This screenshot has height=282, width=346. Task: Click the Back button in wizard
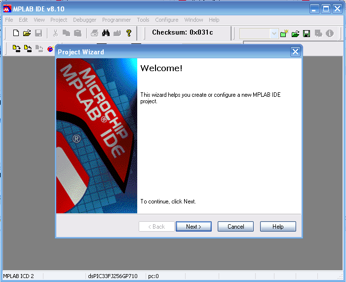point(156,227)
